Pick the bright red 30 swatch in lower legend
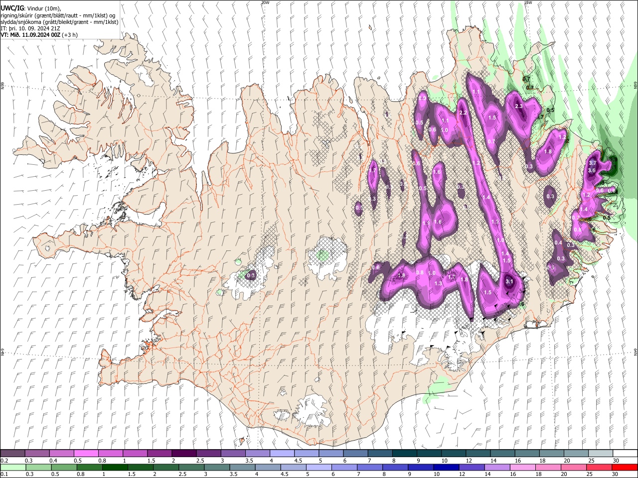Screen dimensions: 638x478 pyautogui.click(x=625, y=468)
